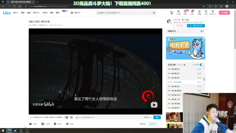The image size is (236, 133).
Task: Open the 动态 feed icon
Action: (192, 12)
